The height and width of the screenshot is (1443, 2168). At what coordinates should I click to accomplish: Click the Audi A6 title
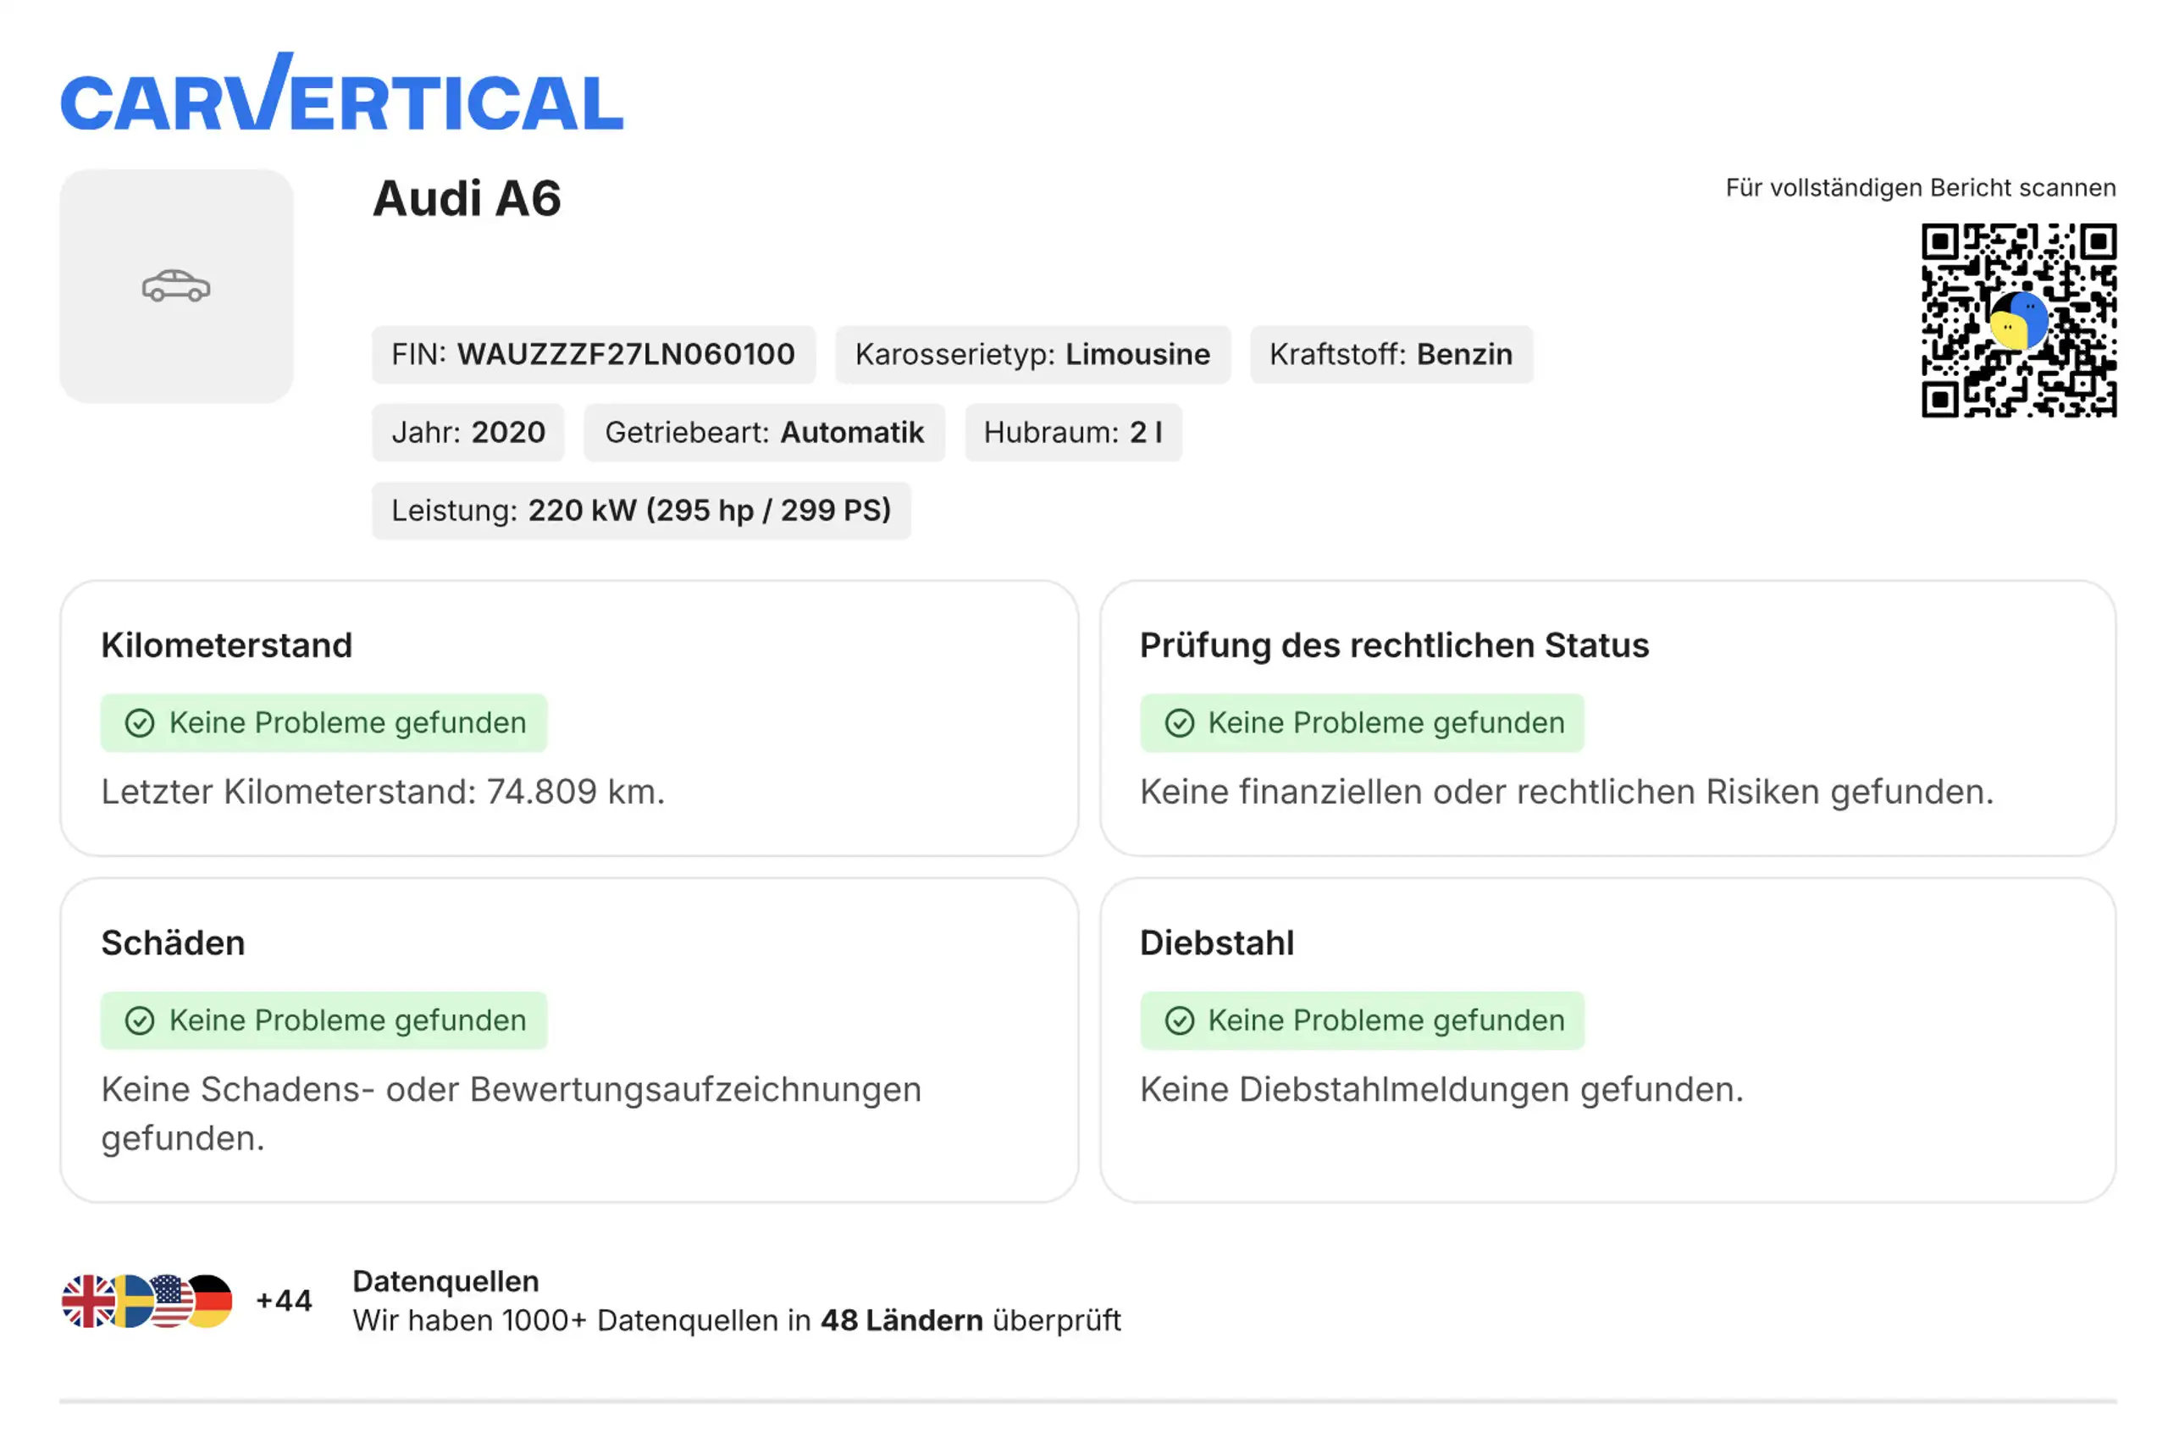tap(467, 199)
